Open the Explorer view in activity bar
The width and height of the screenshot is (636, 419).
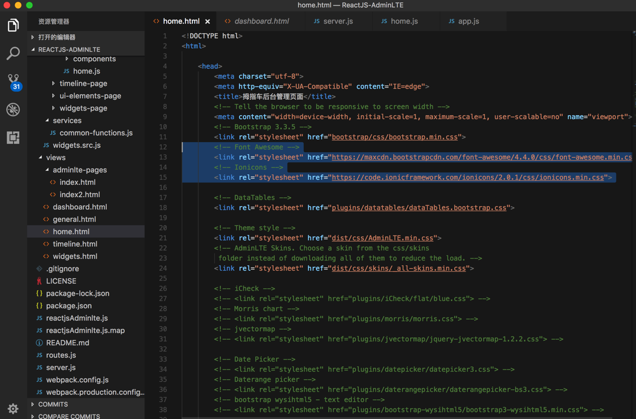(13, 25)
